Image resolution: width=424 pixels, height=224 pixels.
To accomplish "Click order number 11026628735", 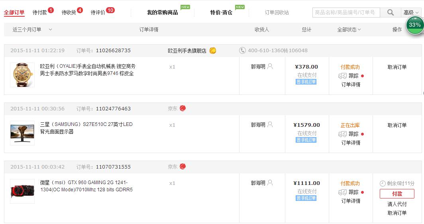I will [x=113, y=51].
